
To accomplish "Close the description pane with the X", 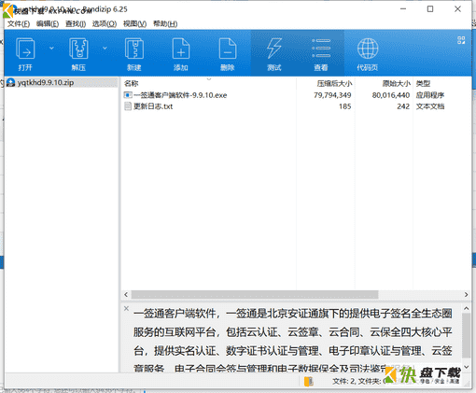I will click(x=126, y=308).
